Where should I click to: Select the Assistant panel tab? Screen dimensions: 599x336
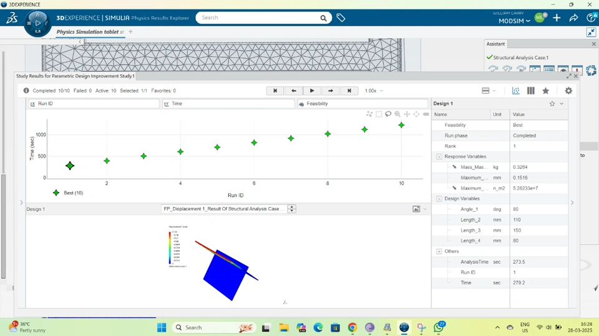pos(495,44)
